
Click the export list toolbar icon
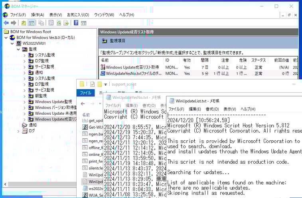66,23
